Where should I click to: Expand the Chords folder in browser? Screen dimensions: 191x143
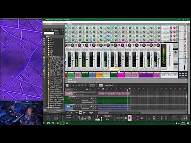[x=47, y=43]
